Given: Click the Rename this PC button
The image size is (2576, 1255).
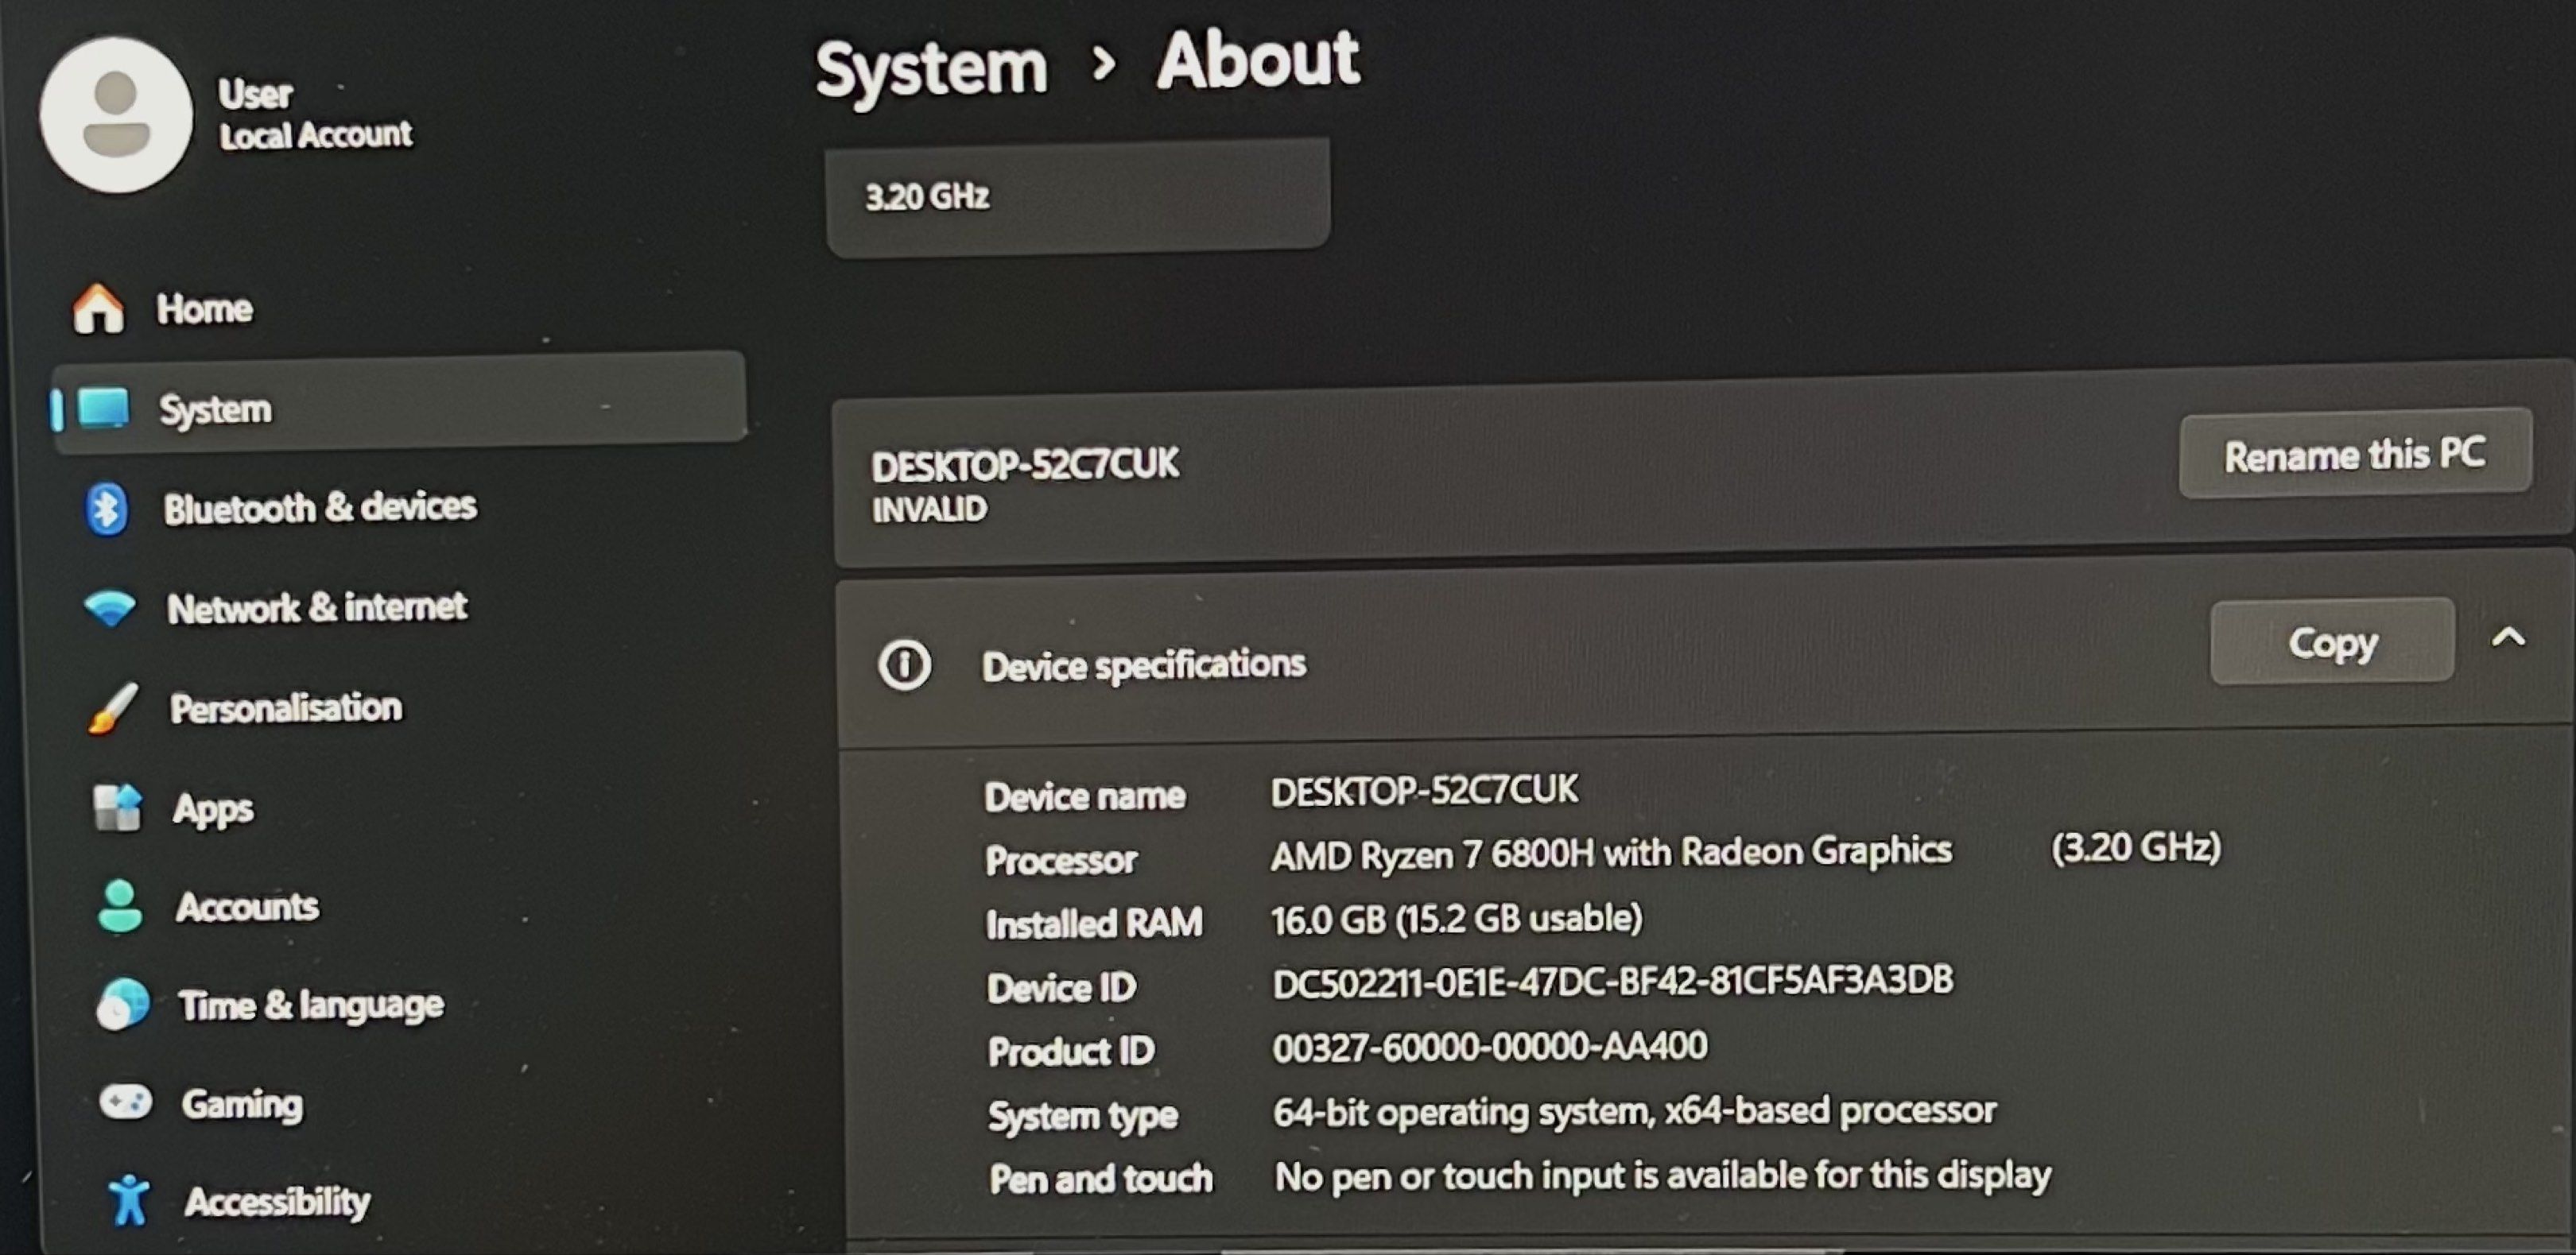Looking at the screenshot, I should coord(2356,456).
